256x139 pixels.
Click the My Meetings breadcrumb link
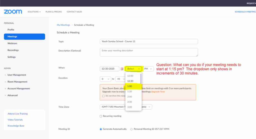[x=63, y=25]
